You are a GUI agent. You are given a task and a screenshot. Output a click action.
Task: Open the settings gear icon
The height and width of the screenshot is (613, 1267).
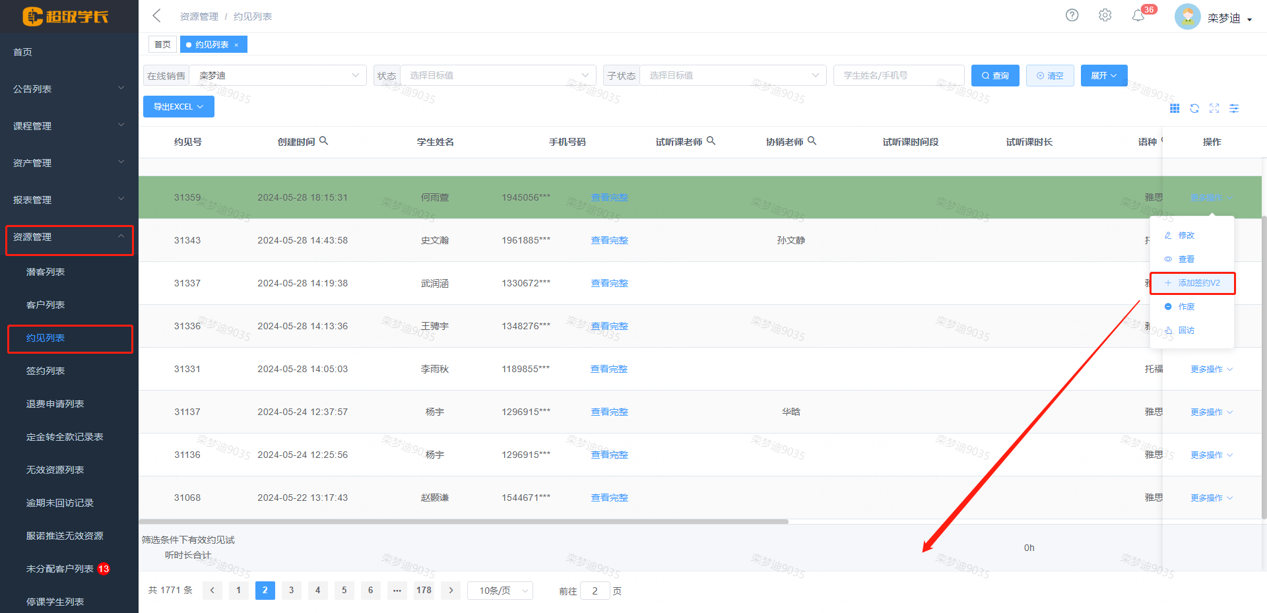(1105, 15)
